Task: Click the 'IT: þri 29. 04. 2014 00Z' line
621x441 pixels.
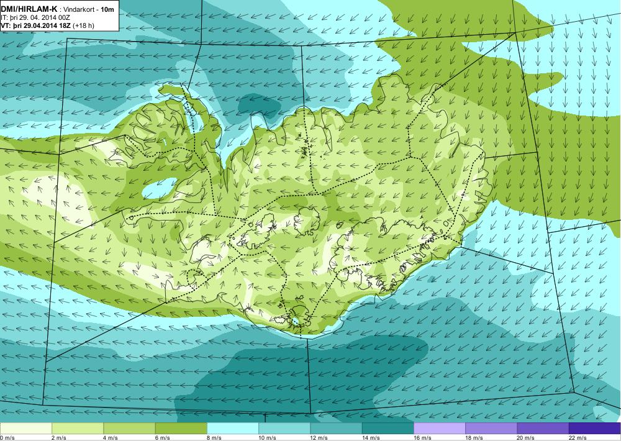Action: pos(35,18)
